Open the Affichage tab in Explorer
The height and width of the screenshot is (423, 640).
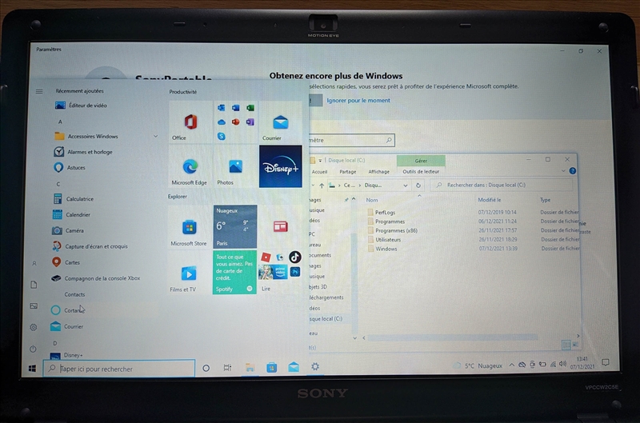pos(378,172)
